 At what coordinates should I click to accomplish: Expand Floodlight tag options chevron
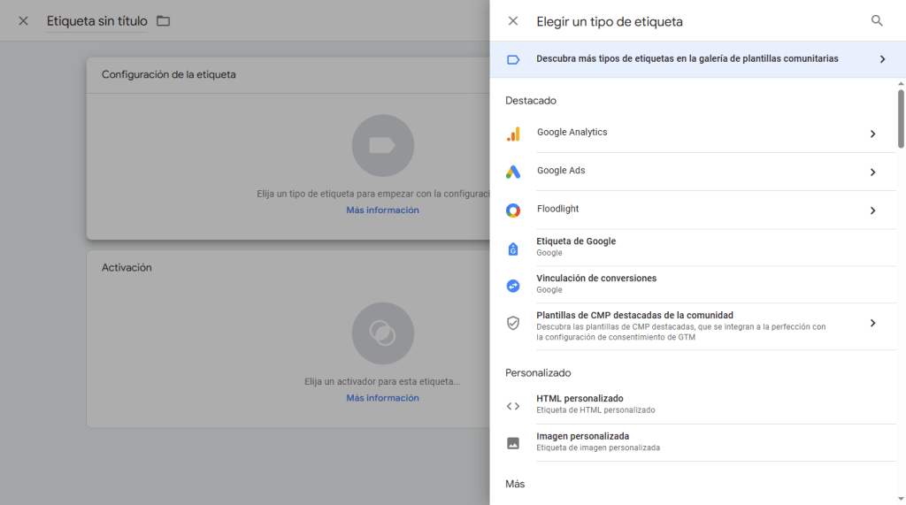[x=872, y=210]
